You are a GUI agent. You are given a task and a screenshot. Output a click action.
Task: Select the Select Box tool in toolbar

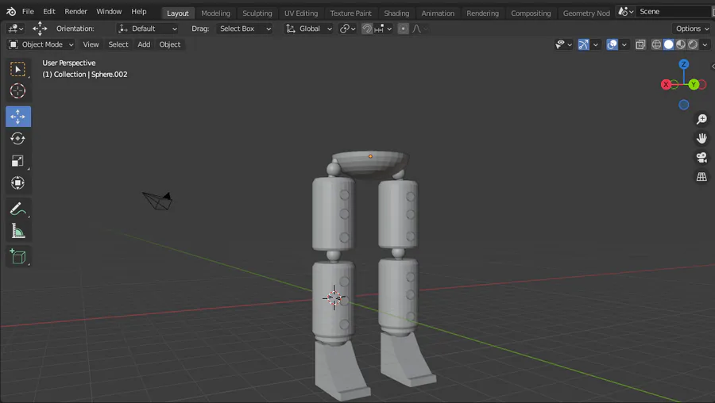tap(17, 69)
